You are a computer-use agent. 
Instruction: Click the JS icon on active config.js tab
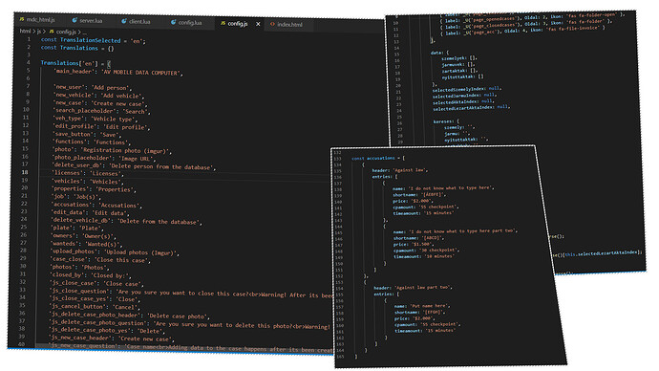coord(223,23)
